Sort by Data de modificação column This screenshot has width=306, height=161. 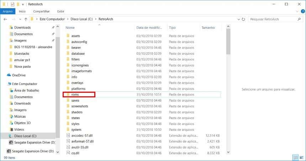[x=149, y=28]
